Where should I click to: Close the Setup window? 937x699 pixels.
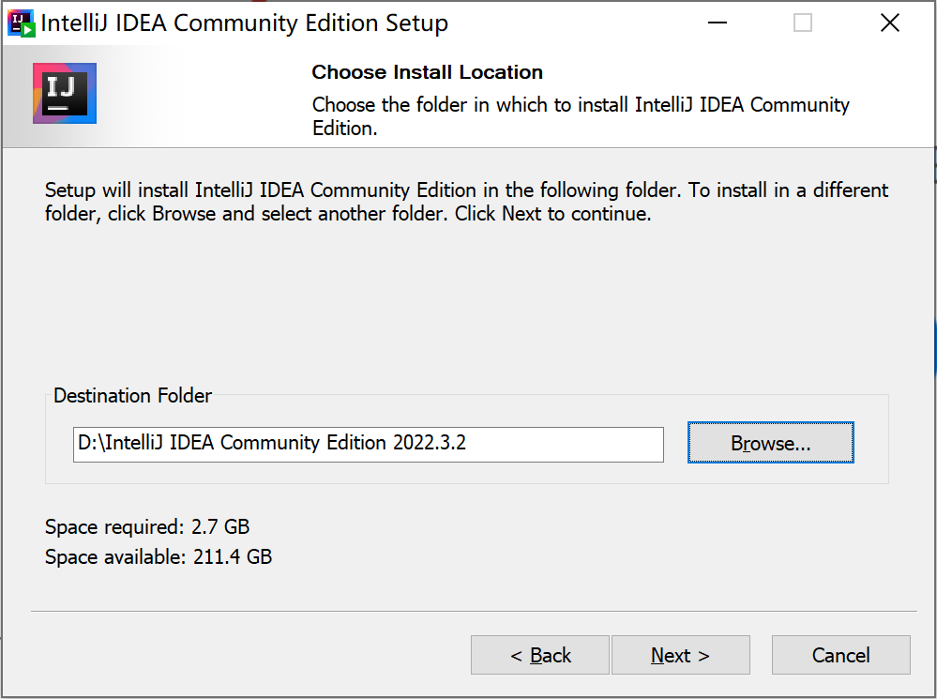click(x=890, y=23)
